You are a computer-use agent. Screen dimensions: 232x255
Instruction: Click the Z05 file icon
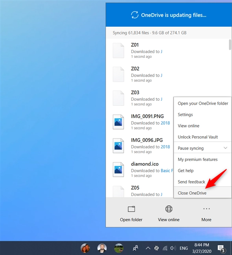(118, 191)
